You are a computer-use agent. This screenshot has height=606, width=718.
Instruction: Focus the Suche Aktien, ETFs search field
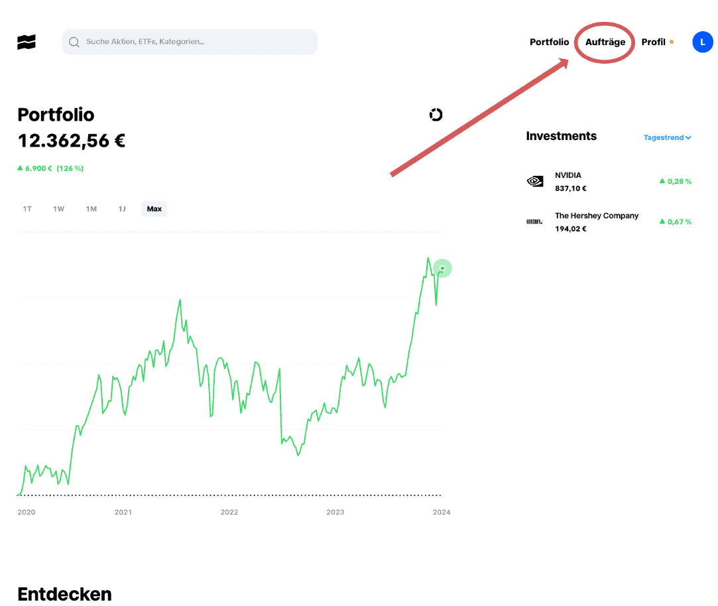pos(199,42)
